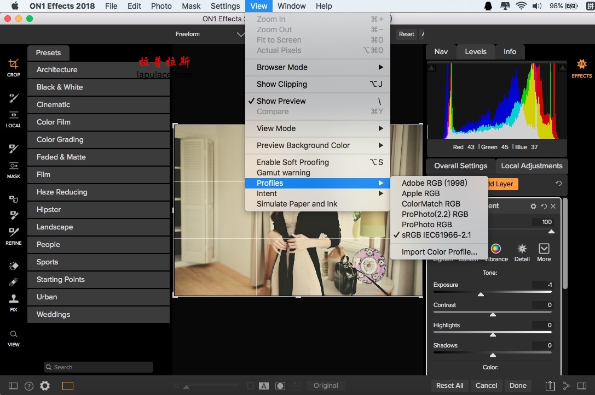Expand the Intent submenu

pos(317,193)
